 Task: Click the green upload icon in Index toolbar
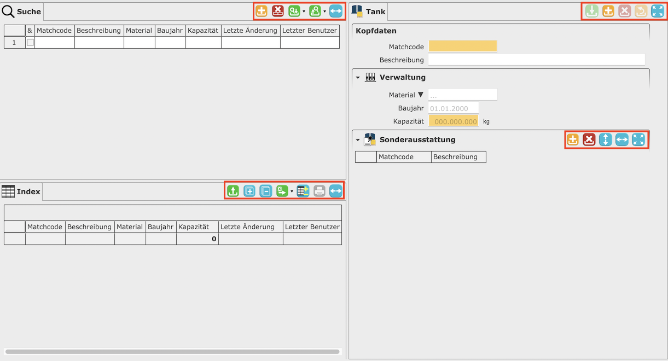[x=233, y=191]
